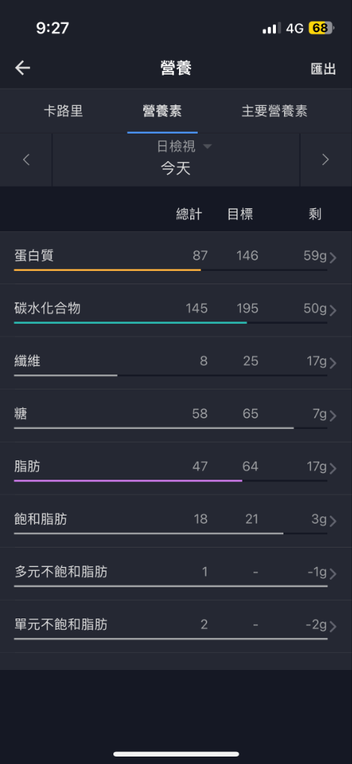Expand 單元不飽和脂肪 row chevron
Viewport: 352px width, 764px height.
click(x=333, y=626)
